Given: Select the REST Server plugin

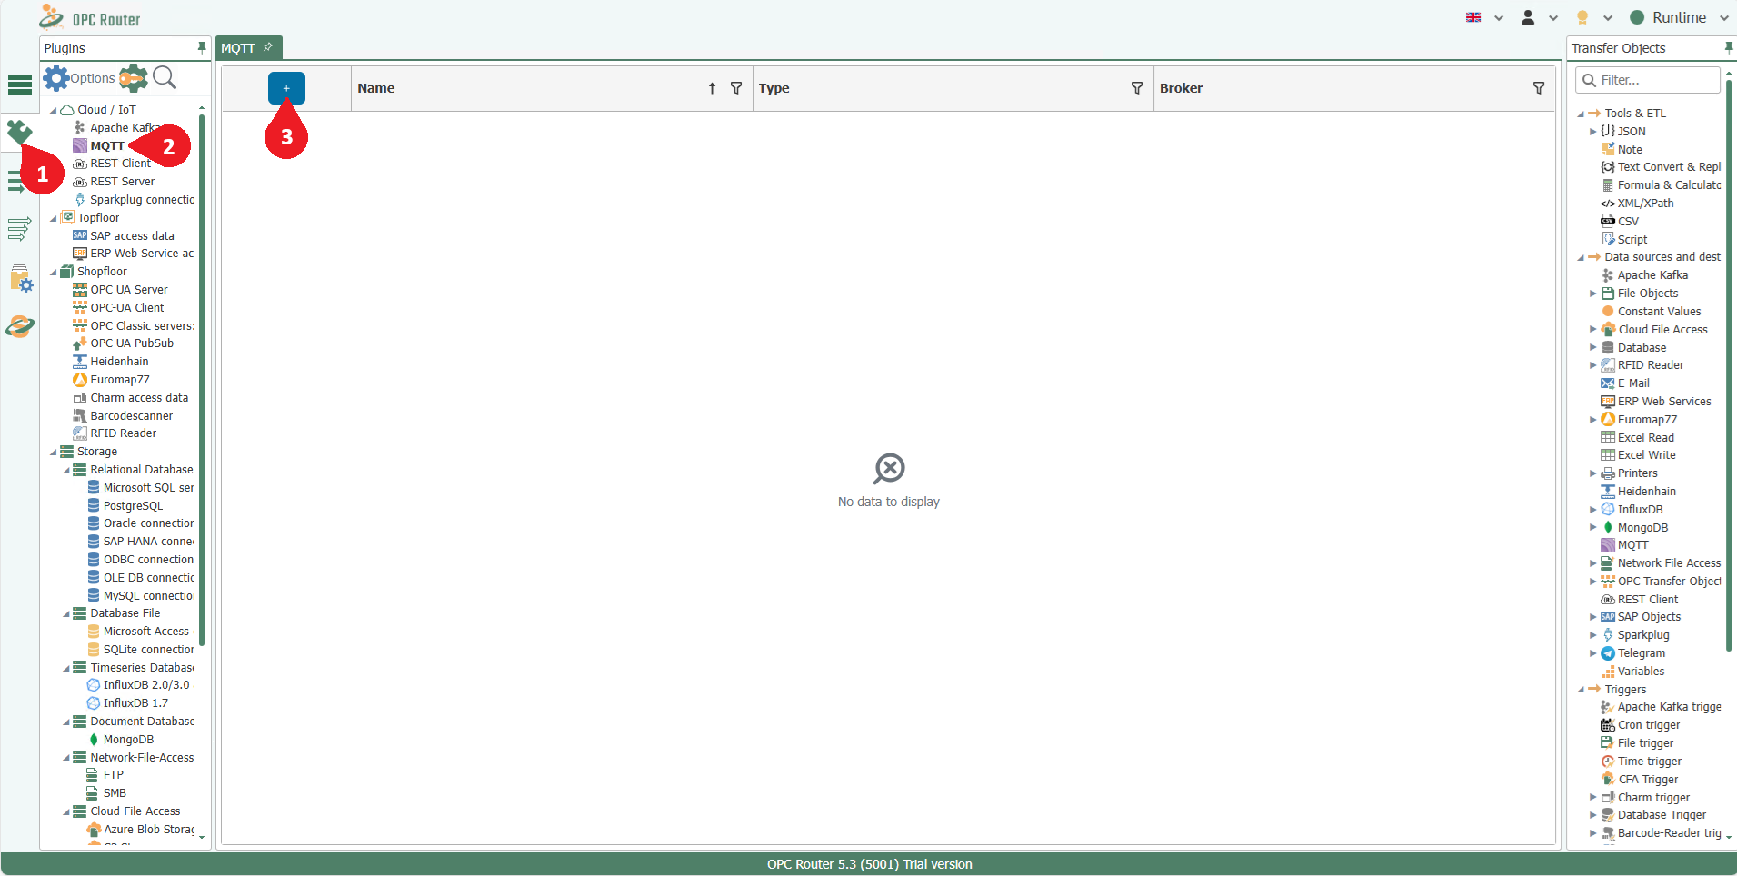Looking at the screenshot, I should point(122,182).
